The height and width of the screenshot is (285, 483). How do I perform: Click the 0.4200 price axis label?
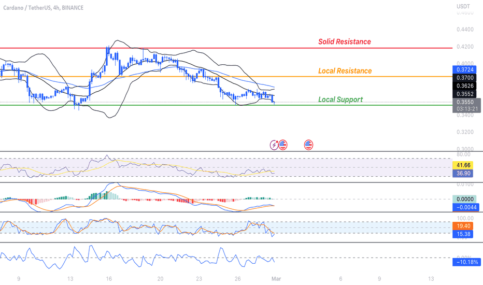(465, 47)
